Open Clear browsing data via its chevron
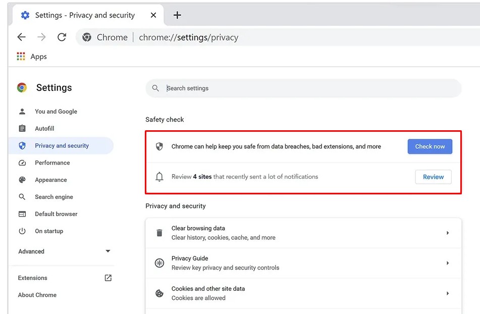 click(x=448, y=233)
